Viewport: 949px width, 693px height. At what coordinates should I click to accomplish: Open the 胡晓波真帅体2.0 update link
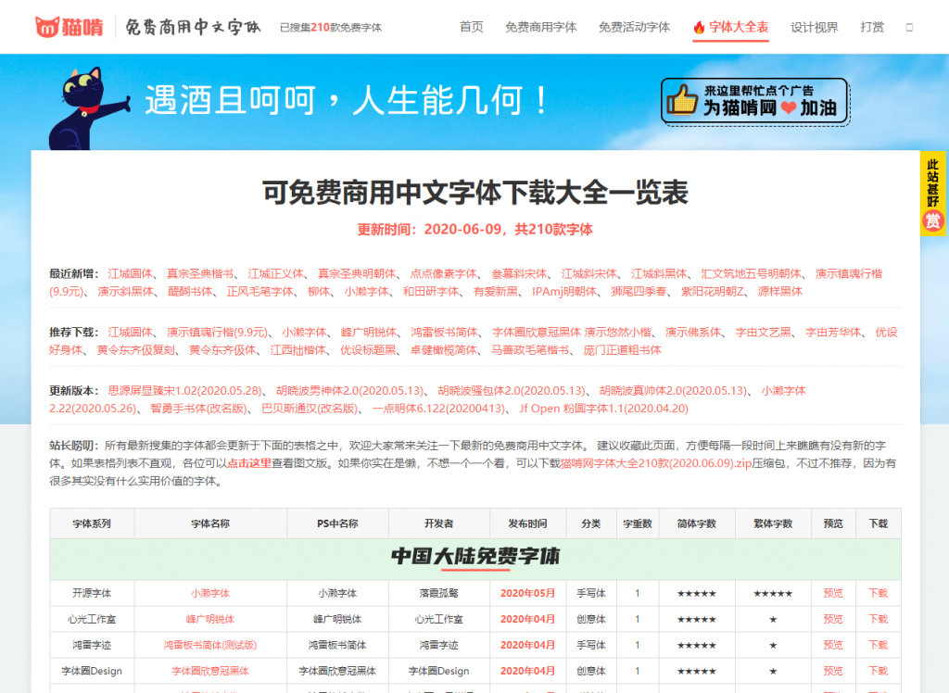[x=673, y=390]
